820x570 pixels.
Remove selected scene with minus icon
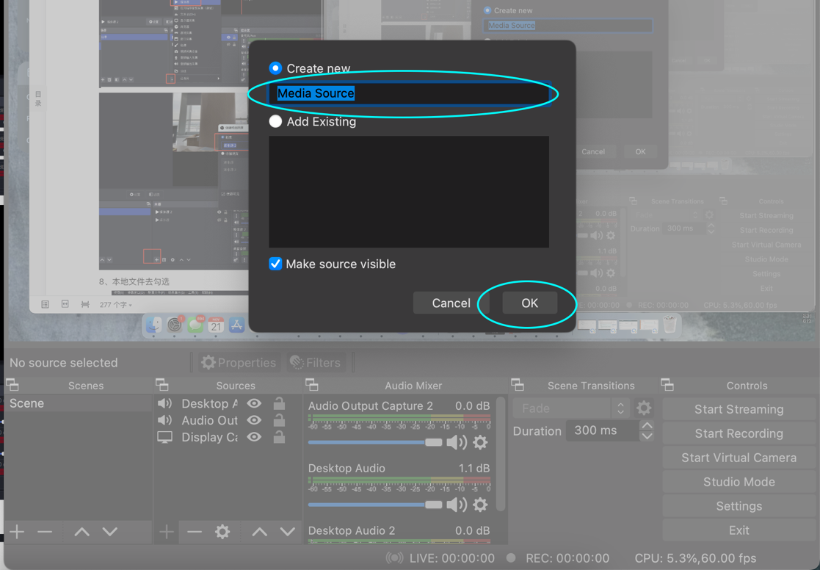(45, 531)
